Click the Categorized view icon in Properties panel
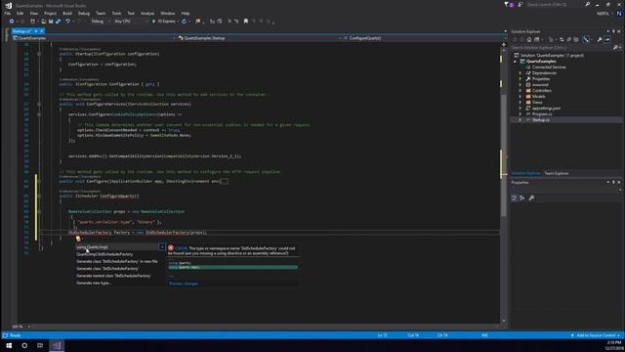 (x=515, y=198)
